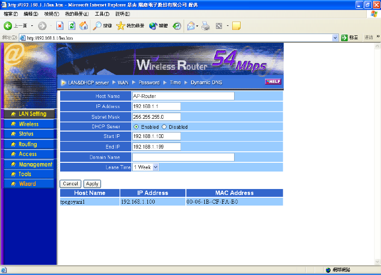Click the Subnet Mask input field
381x275 pixels.
[x=156, y=117]
